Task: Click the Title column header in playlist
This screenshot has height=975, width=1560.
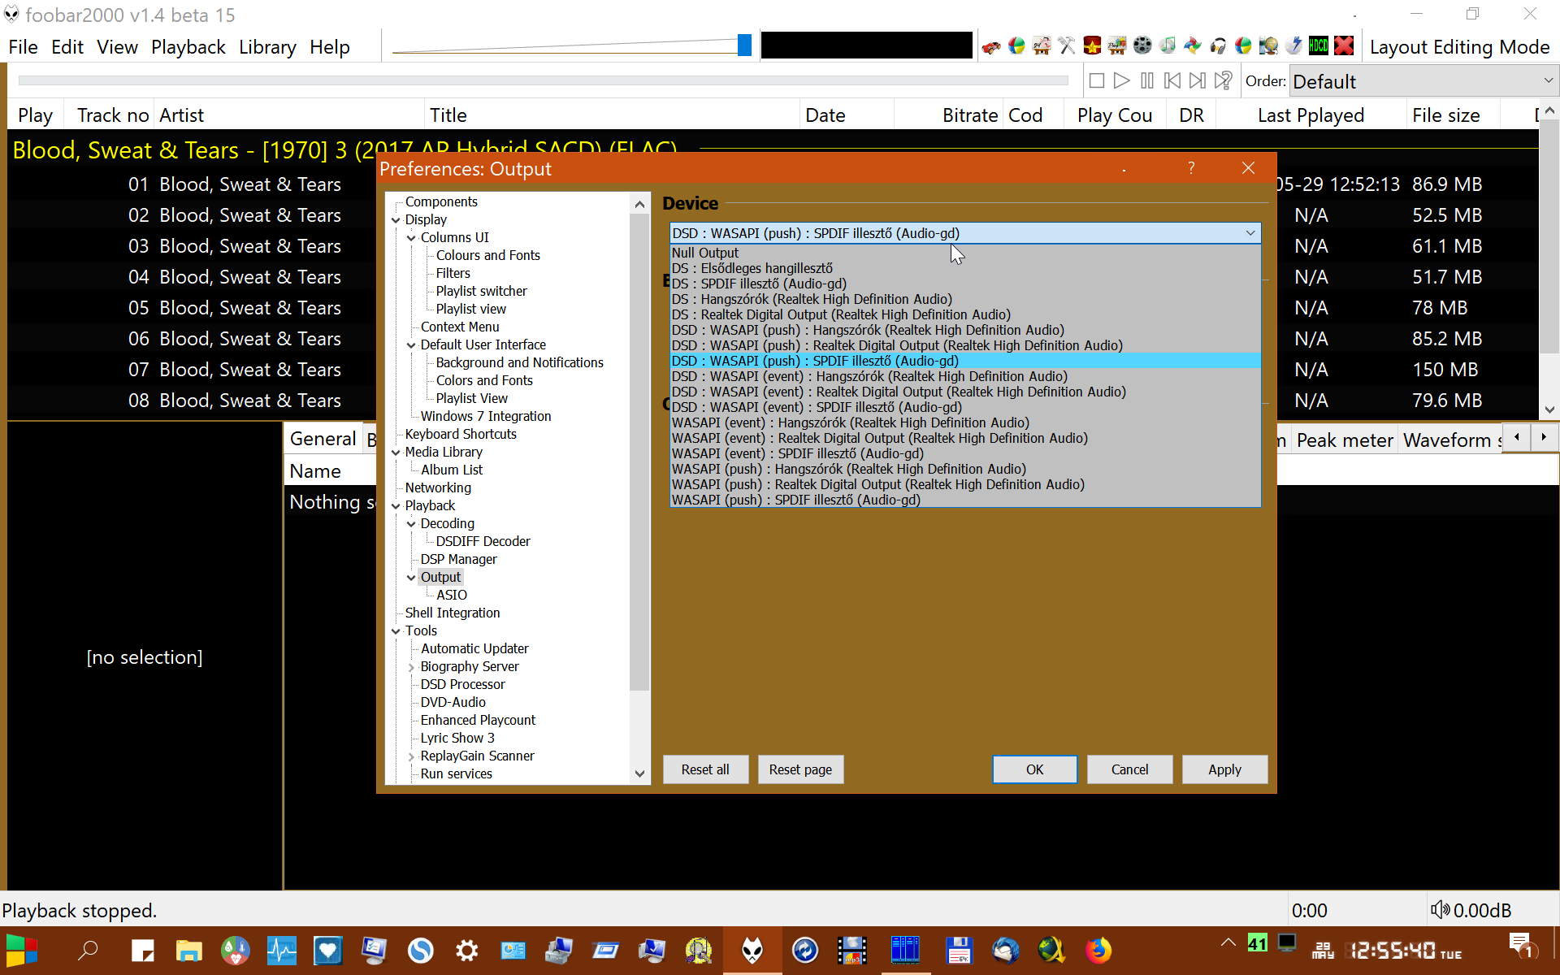Action: coord(613,115)
